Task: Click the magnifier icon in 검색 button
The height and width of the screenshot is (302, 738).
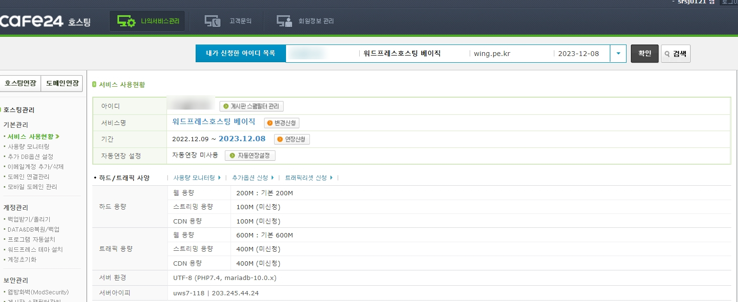Action: tap(667, 54)
